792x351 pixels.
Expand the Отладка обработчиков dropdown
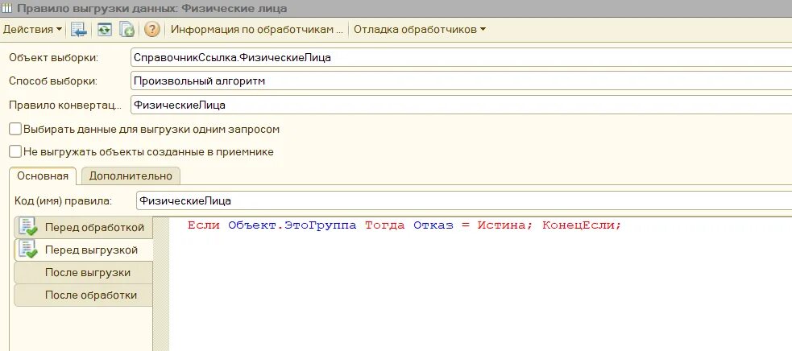pyautogui.click(x=419, y=29)
